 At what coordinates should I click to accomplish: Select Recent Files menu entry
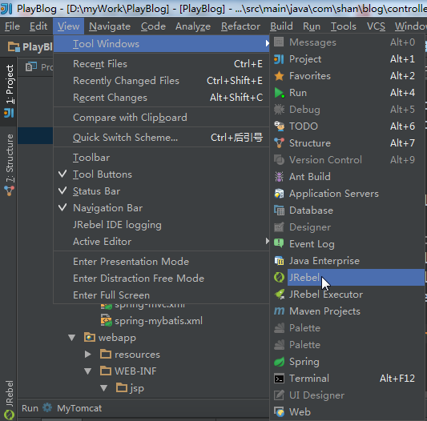pyautogui.click(x=161, y=64)
